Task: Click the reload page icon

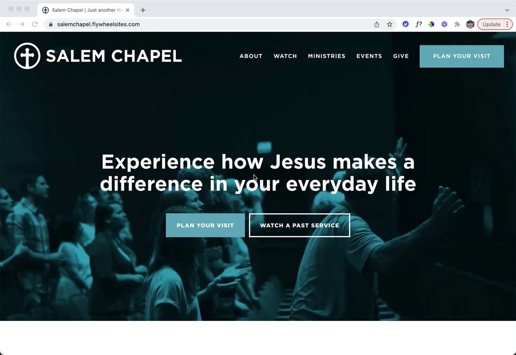Action: point(35,24)
